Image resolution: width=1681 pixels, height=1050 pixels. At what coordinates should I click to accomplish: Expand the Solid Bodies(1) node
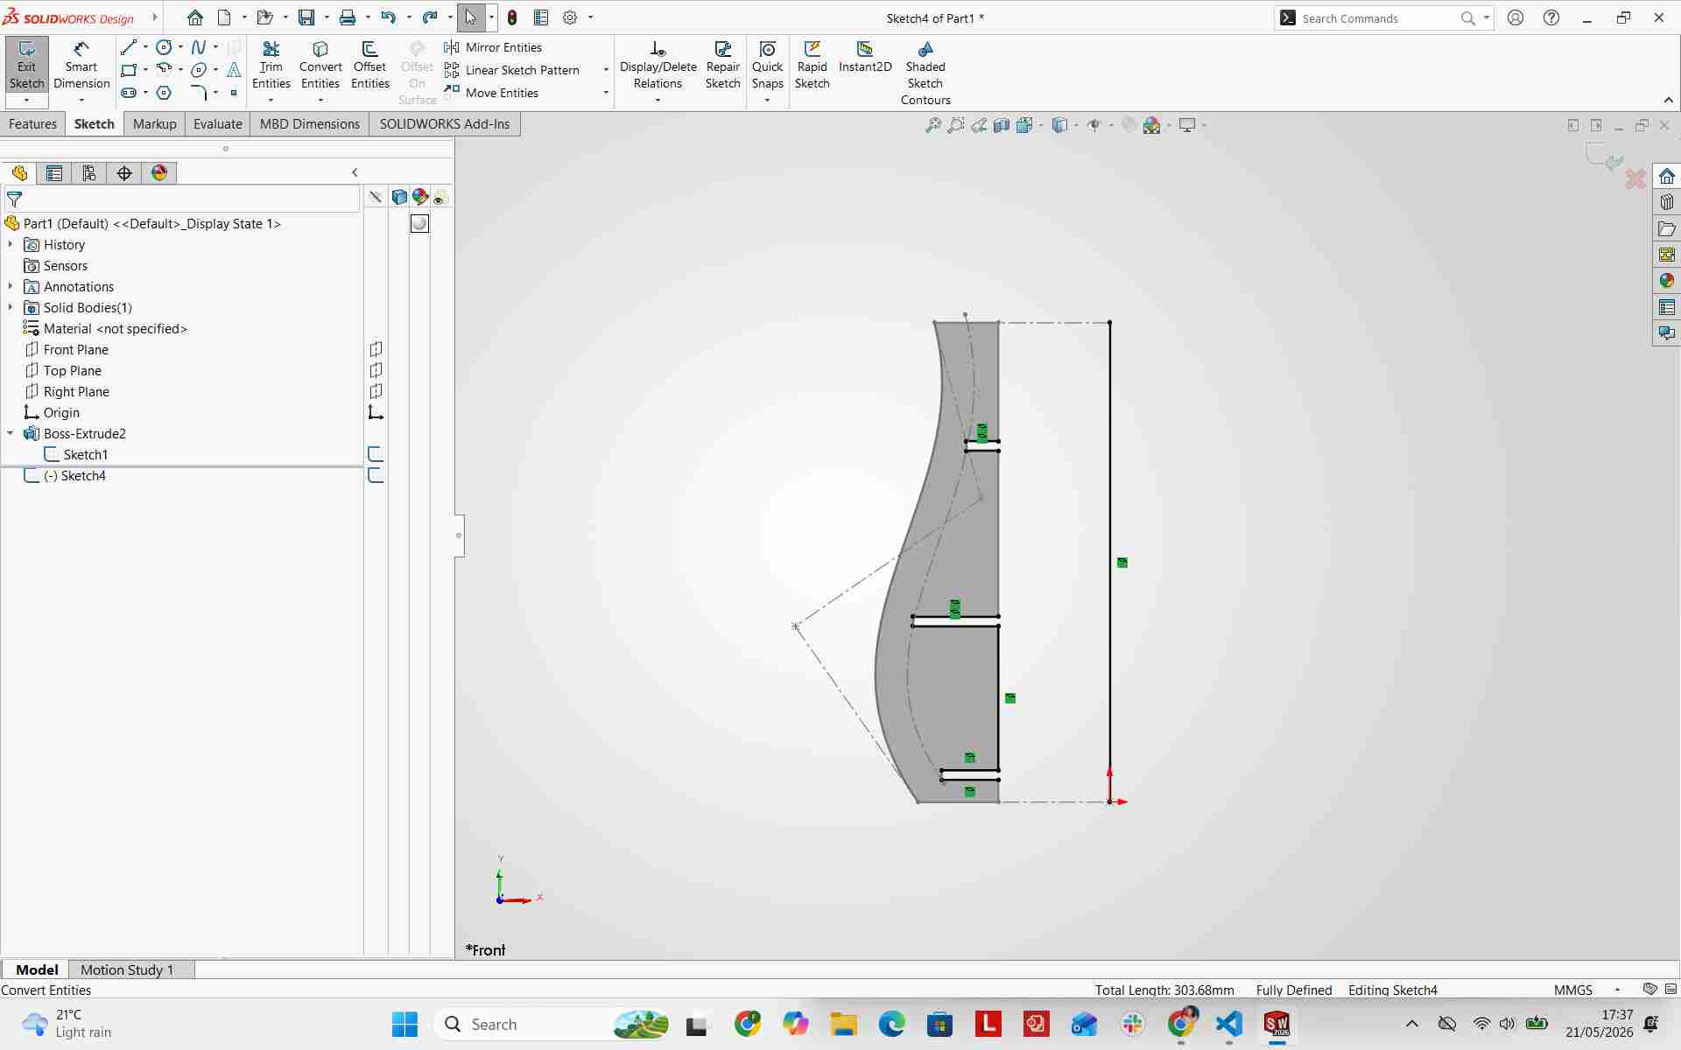coord(11,307)
